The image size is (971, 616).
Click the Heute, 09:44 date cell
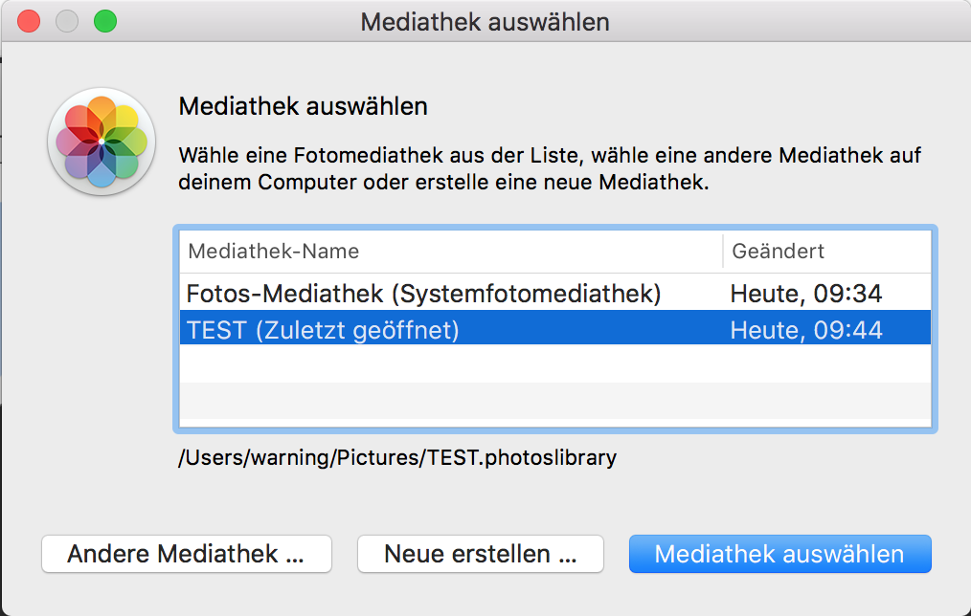click(x=805, y=330)
